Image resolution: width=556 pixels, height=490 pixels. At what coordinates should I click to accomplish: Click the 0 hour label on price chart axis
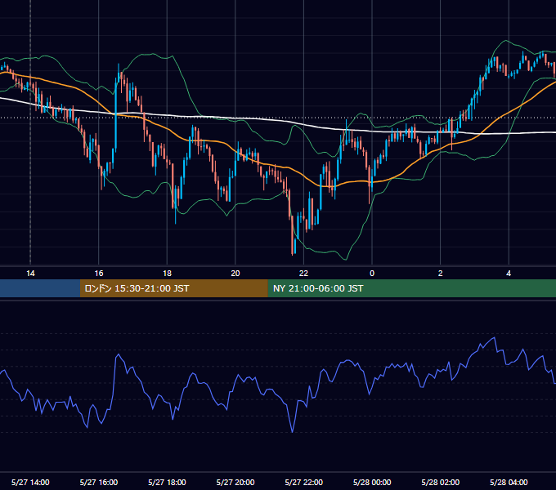372,274
